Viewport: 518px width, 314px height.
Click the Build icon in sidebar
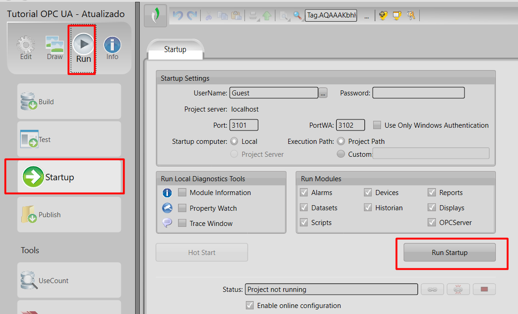pyautogui.click(x=69, y=101)
